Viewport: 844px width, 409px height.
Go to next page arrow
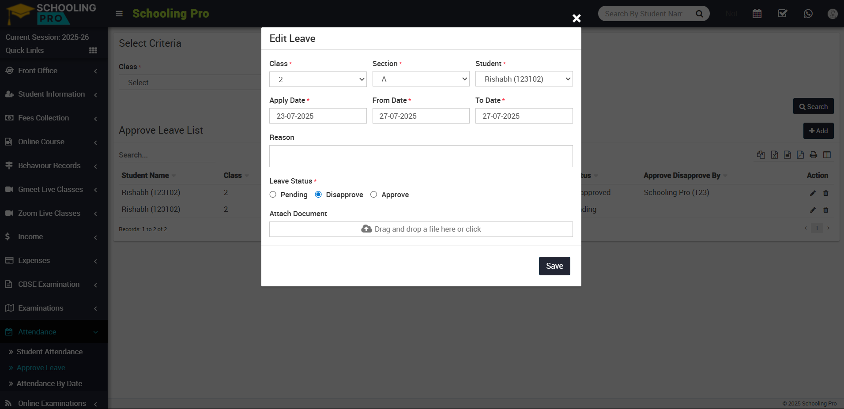point(829,228)
